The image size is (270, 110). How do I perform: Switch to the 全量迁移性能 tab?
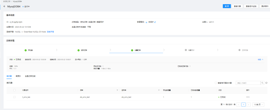tap(30, 76)
